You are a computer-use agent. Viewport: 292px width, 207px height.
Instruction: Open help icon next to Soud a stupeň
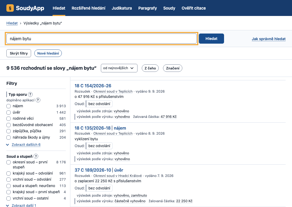point(36,156)
